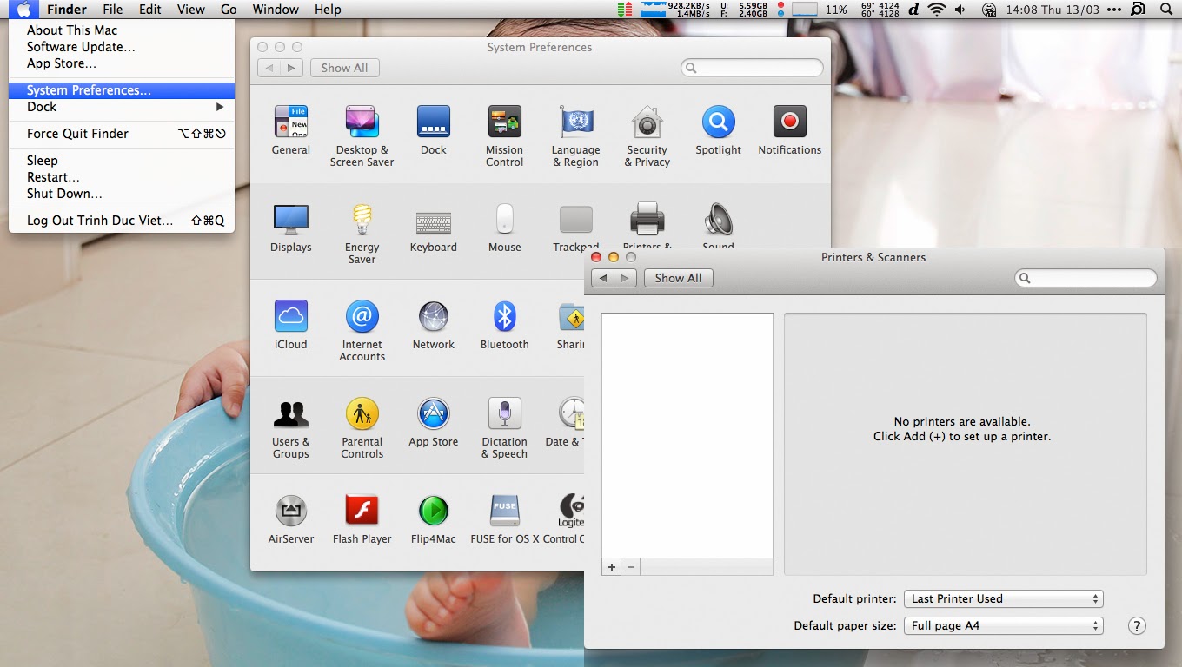1182x667 pixels.
Task: Click the Printers & Scanners search field
Action: 1086,278
